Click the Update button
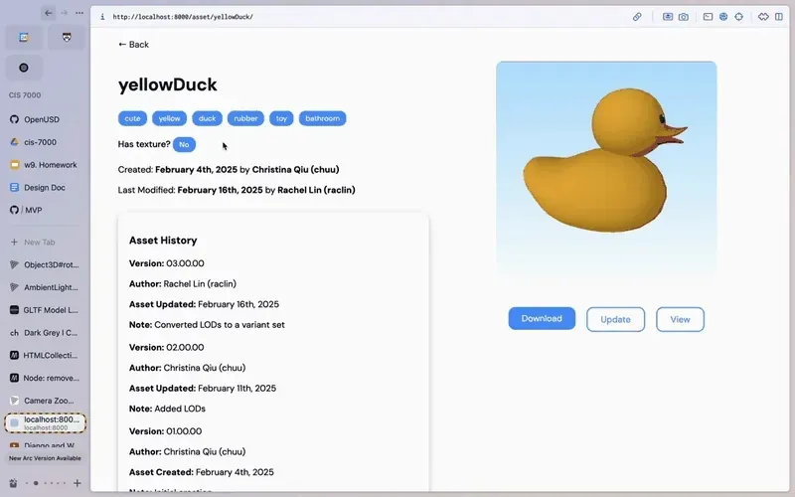The image size is (795, 497). (615, 319)
